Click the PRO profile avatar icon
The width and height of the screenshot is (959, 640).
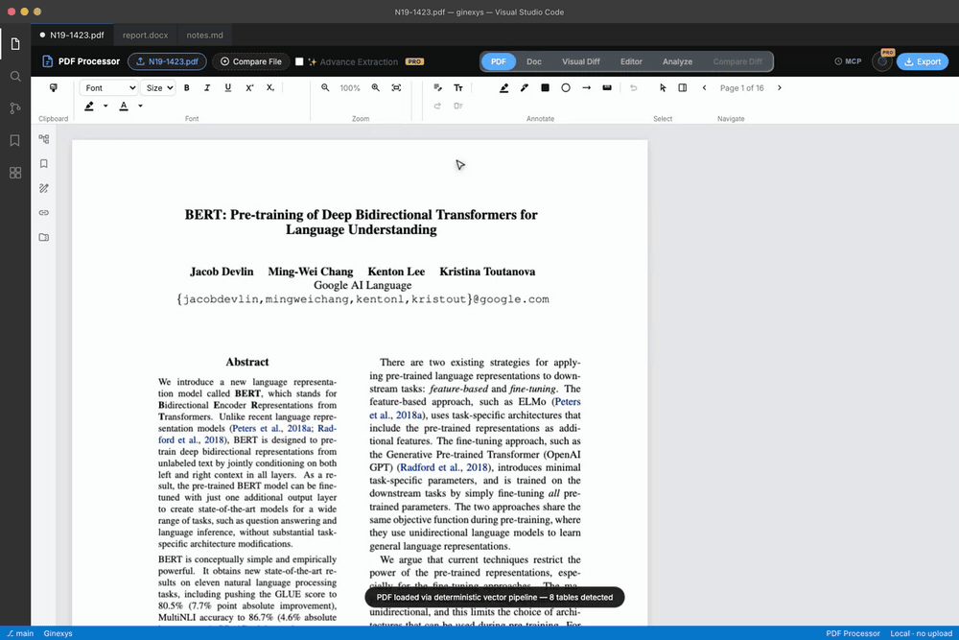[882, 61]
